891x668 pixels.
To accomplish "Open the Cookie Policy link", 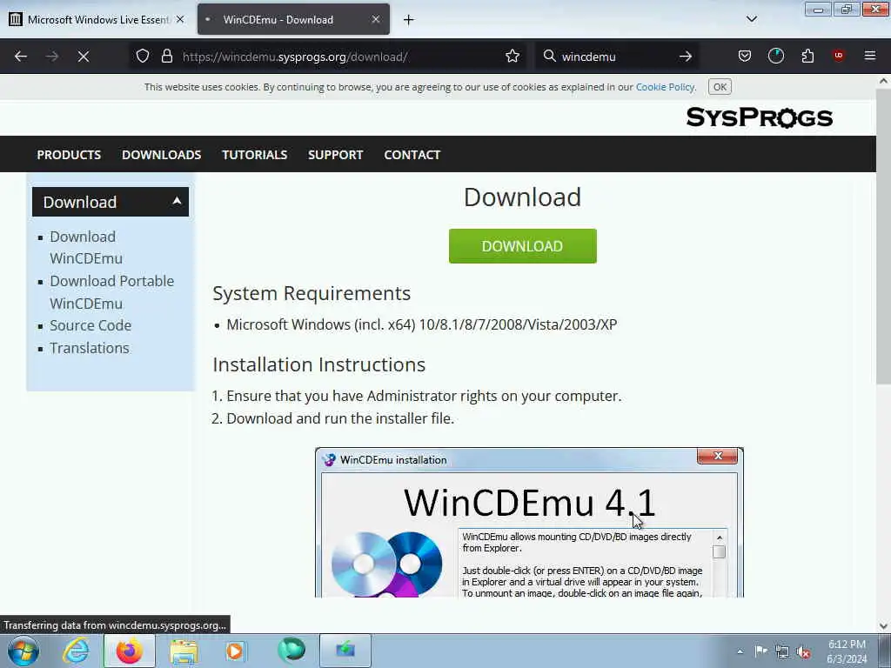I will point(665,87).
